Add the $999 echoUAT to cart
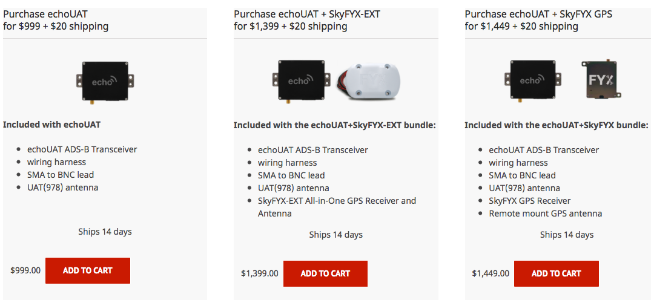The height and width of the screenshot is (300, 651). [87, 270]
